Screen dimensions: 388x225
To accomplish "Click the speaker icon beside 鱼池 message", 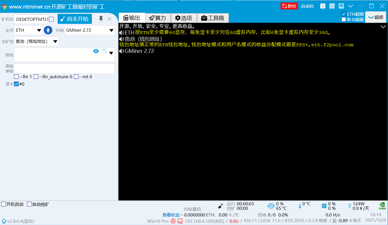I will pyautogui.click(x=122, y=39).
